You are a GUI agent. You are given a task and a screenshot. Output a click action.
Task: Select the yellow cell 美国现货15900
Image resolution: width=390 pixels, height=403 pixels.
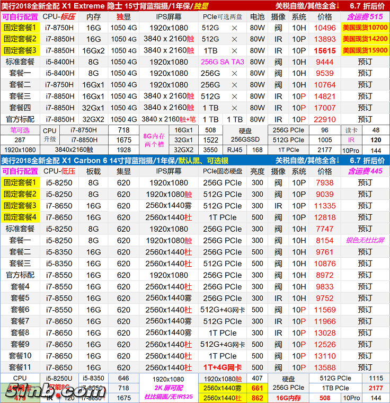365,50
